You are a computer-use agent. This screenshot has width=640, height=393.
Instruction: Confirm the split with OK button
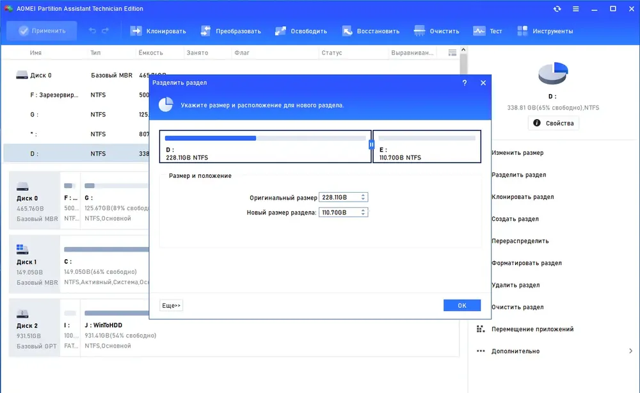click(461, 305)
